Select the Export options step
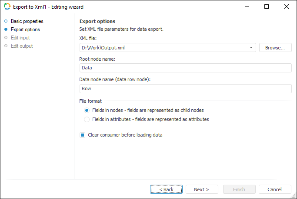Viewport: 297px width, 199px height. click(x=25, y=29)
